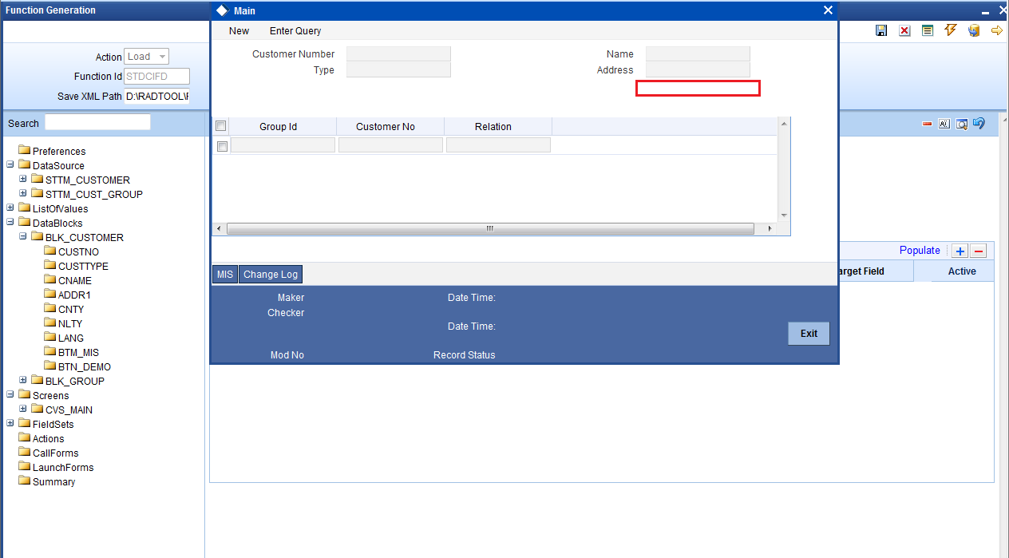Click the Search input field
This screenshot has height=558, width=1009.
pos(97,122)
